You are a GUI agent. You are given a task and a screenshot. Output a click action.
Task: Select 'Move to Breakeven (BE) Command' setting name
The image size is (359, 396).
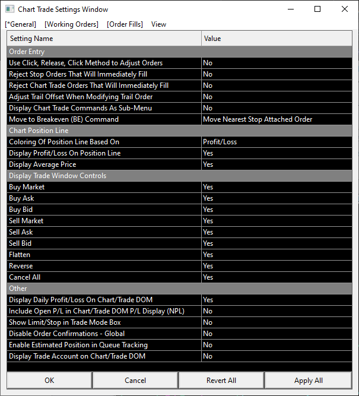(104, 119)
